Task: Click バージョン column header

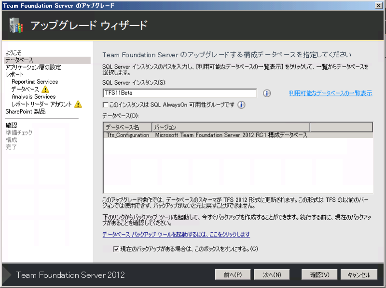Action: (231, 127)
